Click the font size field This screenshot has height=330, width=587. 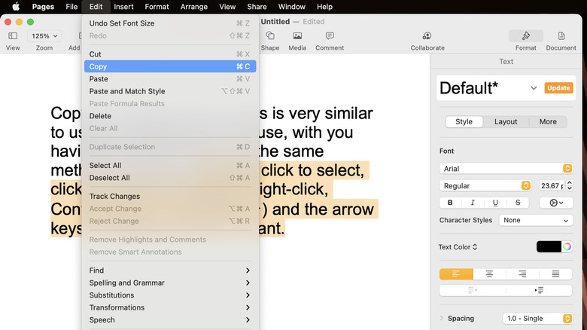(550, 185)
